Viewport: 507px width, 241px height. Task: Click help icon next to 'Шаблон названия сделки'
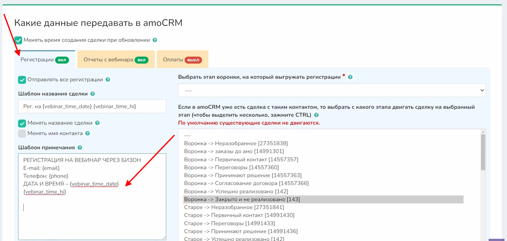click(93, 94)
